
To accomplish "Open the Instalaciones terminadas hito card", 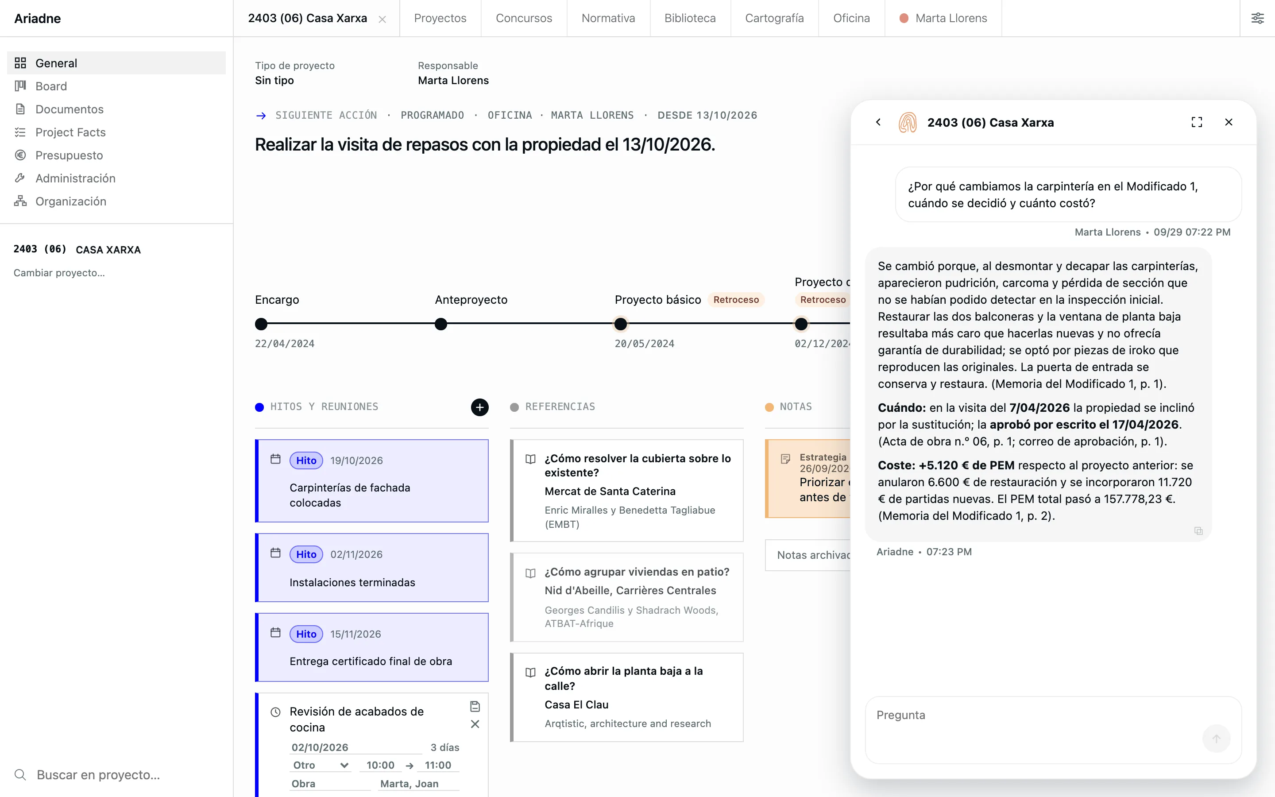I will (372, 568).
